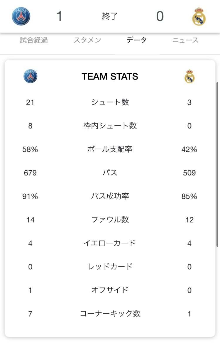This screenshot has width=220, height=343.
Task: Click the コーナーキック数 row label
Action: tap(110, 313)
